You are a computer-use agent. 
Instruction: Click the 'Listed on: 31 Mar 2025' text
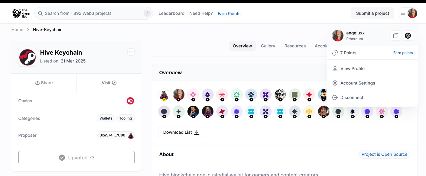point(63,61)
